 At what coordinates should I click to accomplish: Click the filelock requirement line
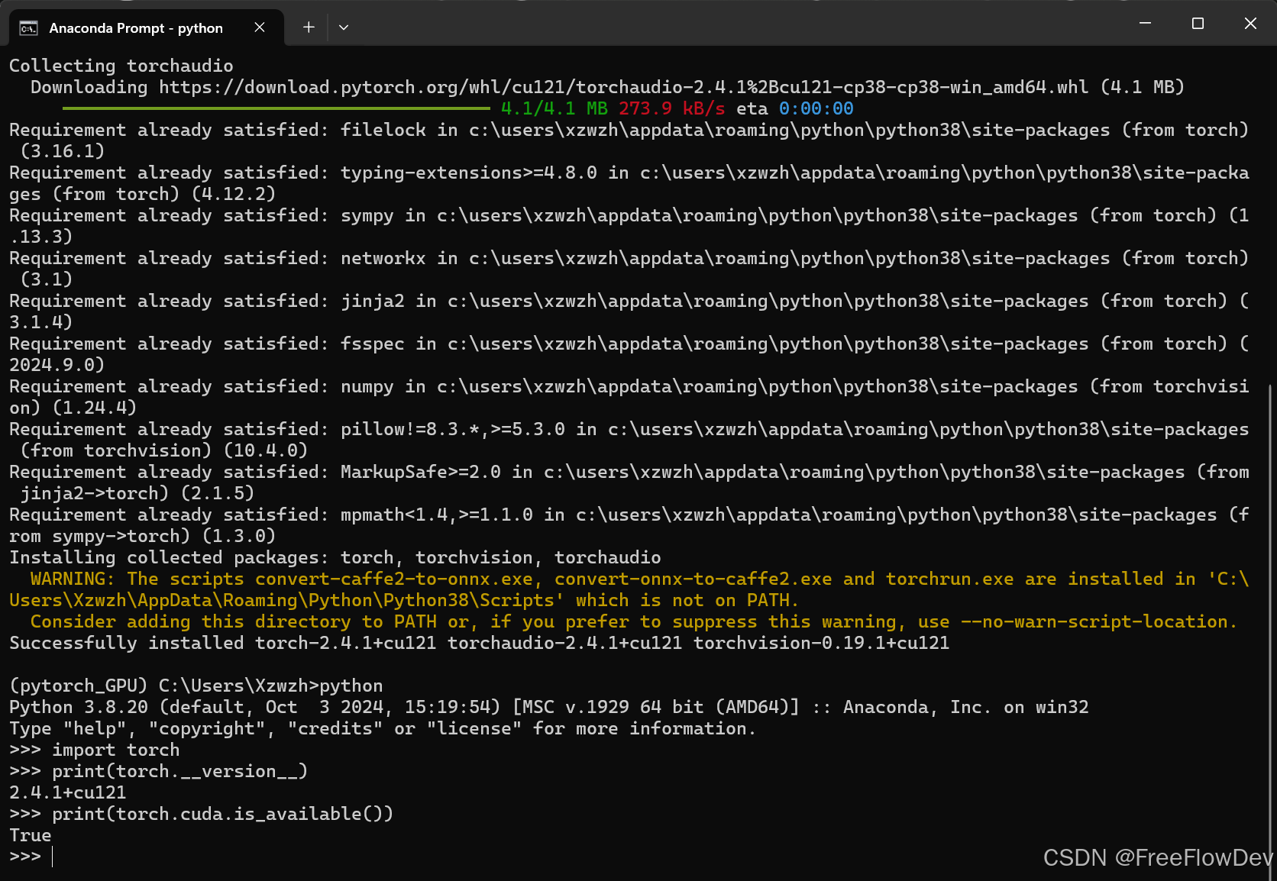[629, 140]
